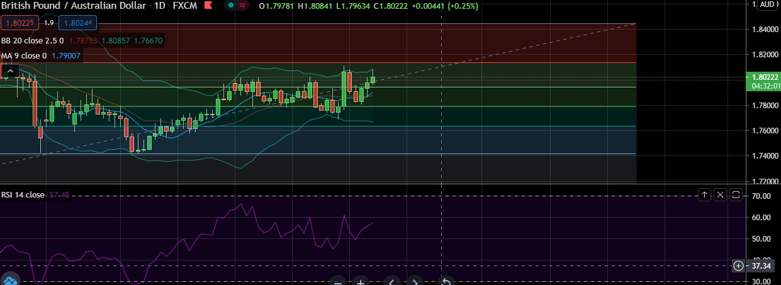The height and width of the screenshot is (285, 781).
Task: Click the TradingView logo in the corner
Action: tap(9, 279)
